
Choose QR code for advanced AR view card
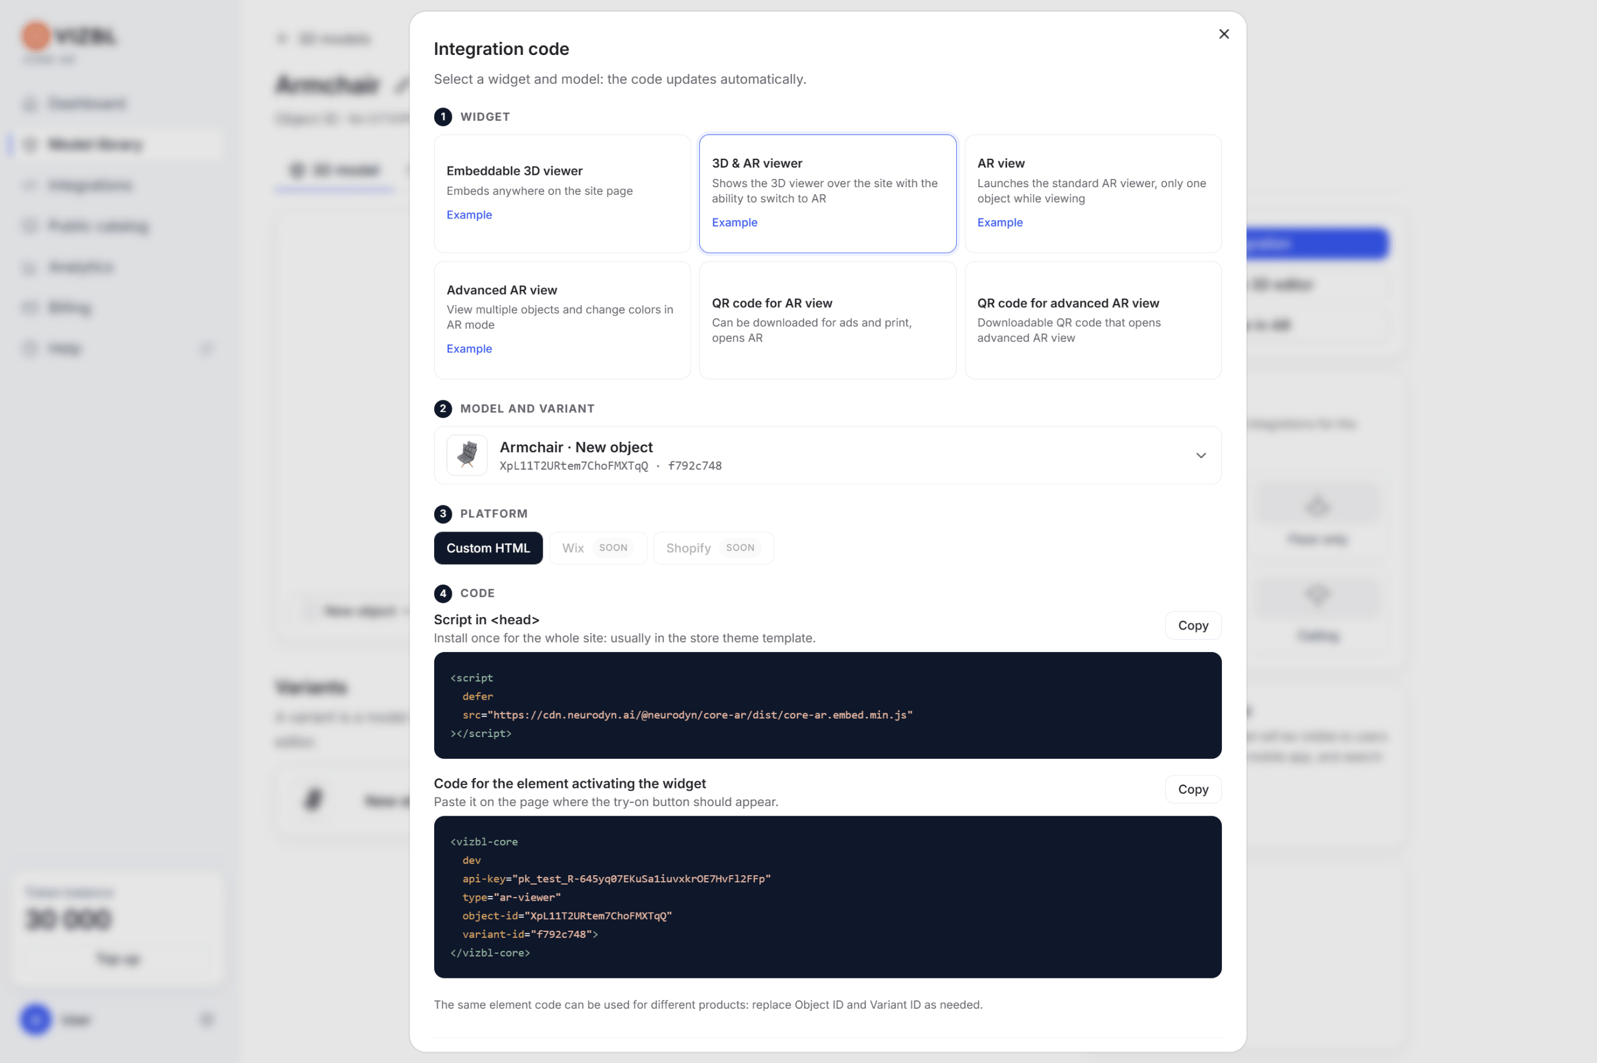[x=1093, y=320]
